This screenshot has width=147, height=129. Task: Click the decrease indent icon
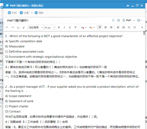[123, 27]
